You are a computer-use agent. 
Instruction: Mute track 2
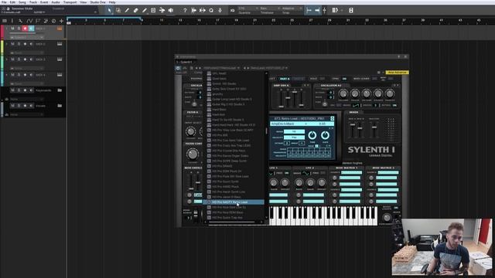pyautogui.click(x=12, y=44)
